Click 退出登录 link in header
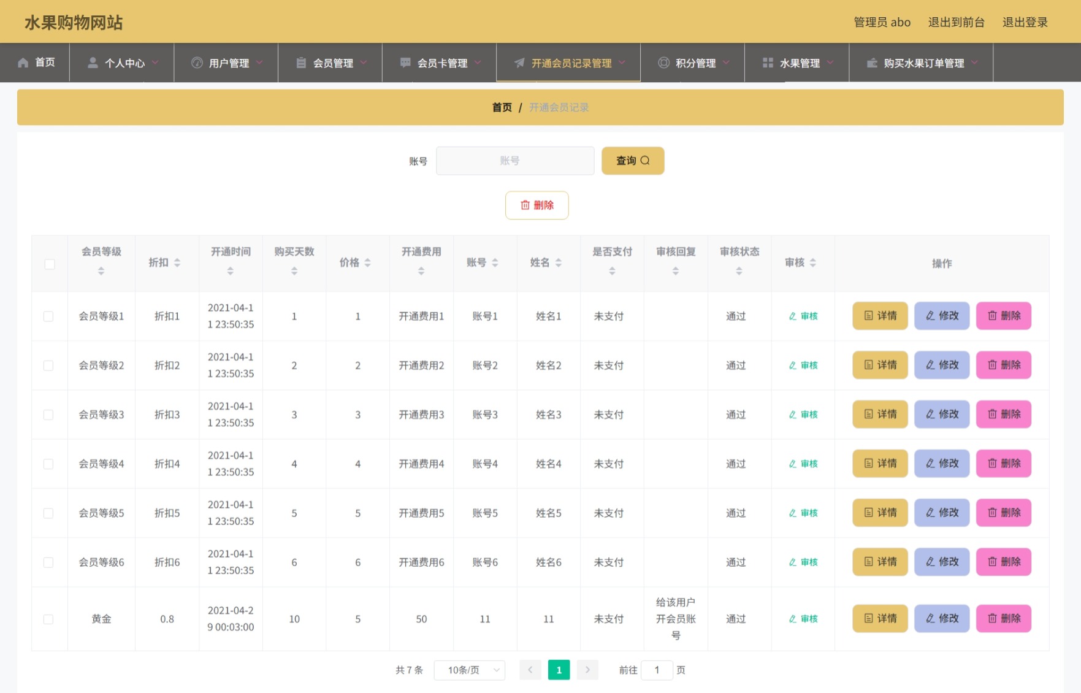The width and height of the screenshot is (1081, 693). [1025, 22]
